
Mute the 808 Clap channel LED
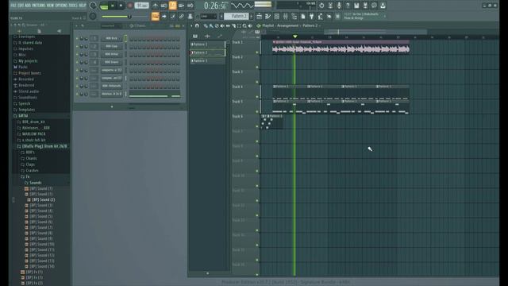(77, 46)
